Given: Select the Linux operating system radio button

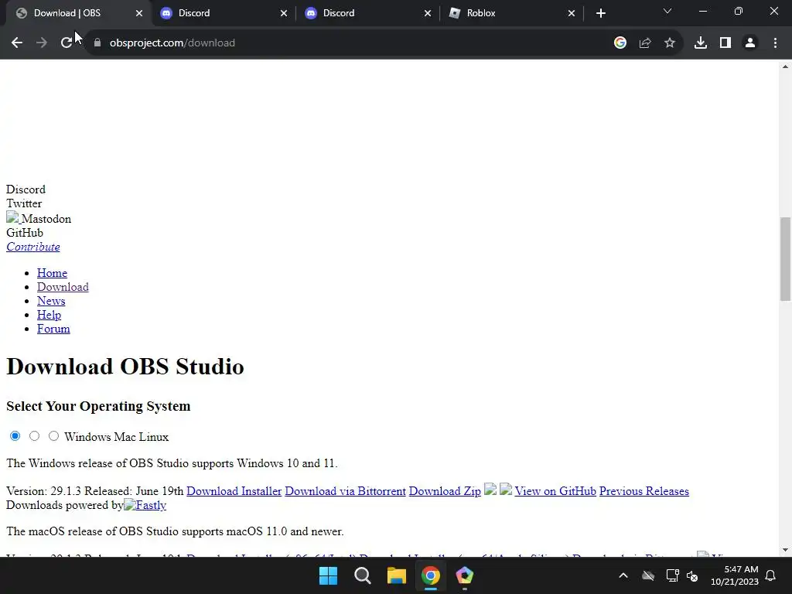Looking at the screenshot, I should click(x=53, y=436).
